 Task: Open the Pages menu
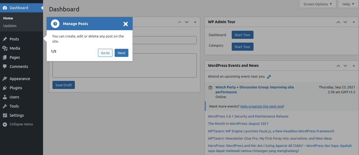pyautogui.click(x=22, y=57)
